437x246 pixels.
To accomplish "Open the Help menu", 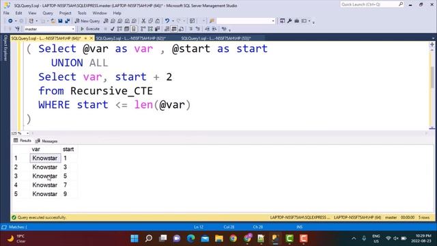I will pos(117,13).
